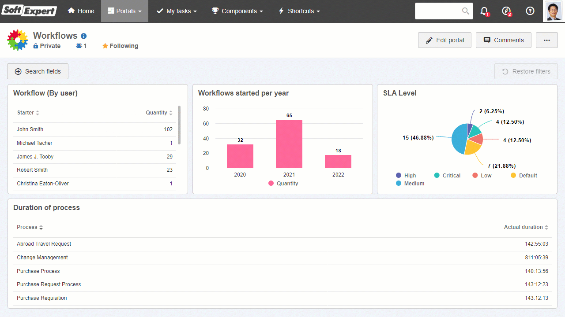Select the Purchase Requisition row
This screenshot has width=565, height=317.
click(x=282, y=298)
